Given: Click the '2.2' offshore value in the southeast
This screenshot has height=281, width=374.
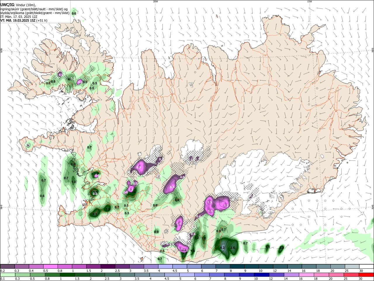Looking at the screenshot, I should [282, 248].
